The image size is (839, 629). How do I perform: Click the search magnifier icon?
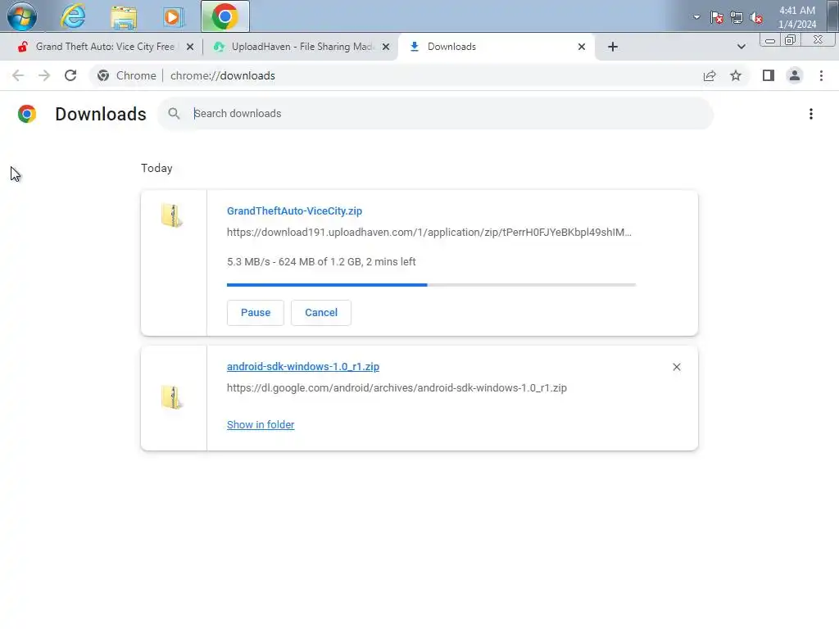tap(174, 113)
